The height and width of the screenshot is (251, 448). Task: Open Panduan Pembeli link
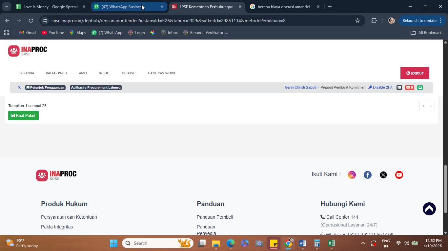point(215,217)
